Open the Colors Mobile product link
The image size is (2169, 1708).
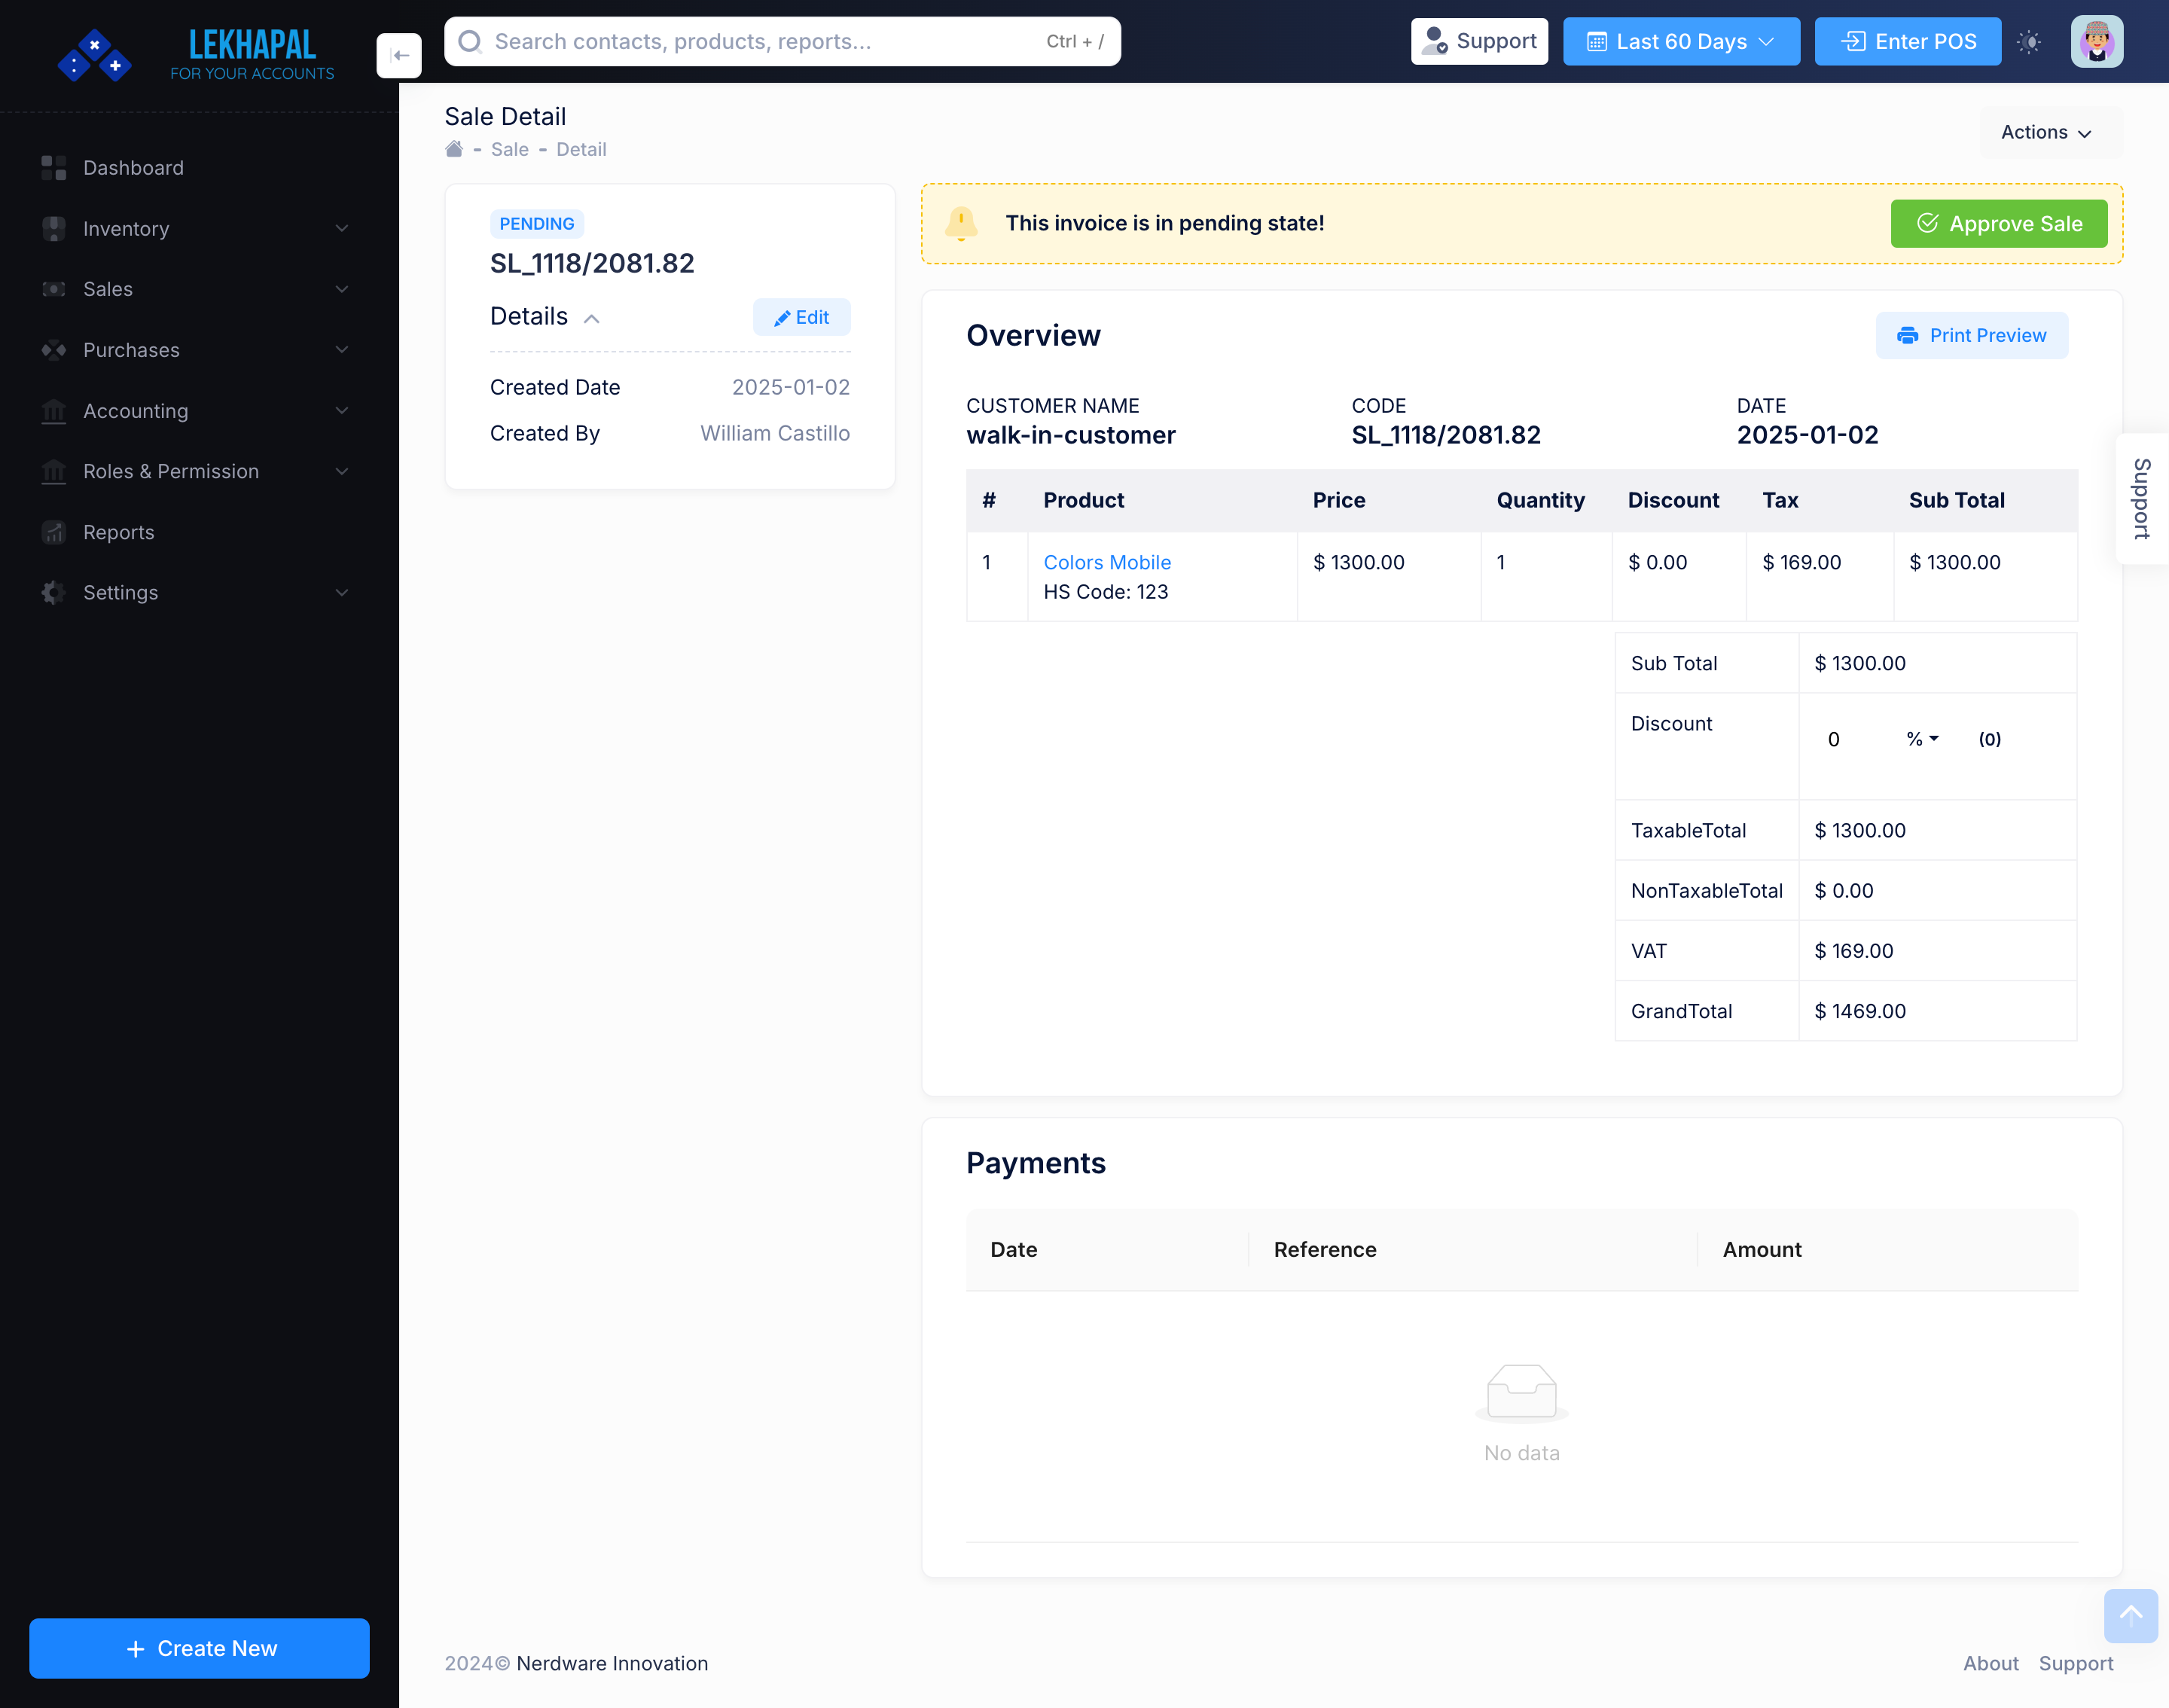coord(1107,562)
